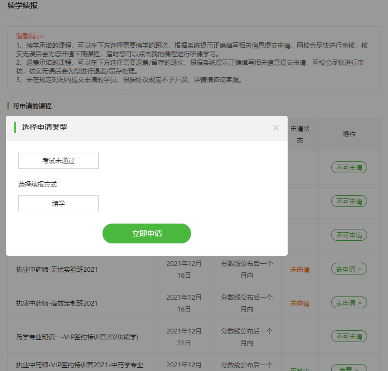The image size is (388, 371).
Task: Click the 操作 column header
Action: tap(349, 134)
